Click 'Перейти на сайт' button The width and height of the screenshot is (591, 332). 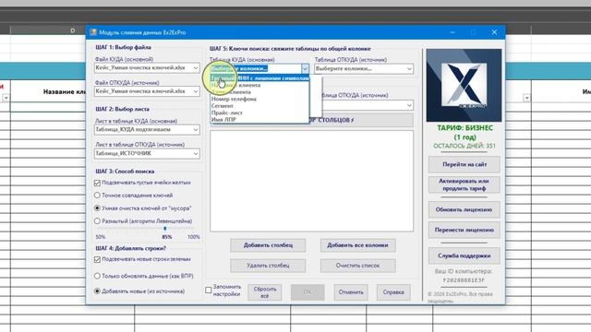(464, 164)
